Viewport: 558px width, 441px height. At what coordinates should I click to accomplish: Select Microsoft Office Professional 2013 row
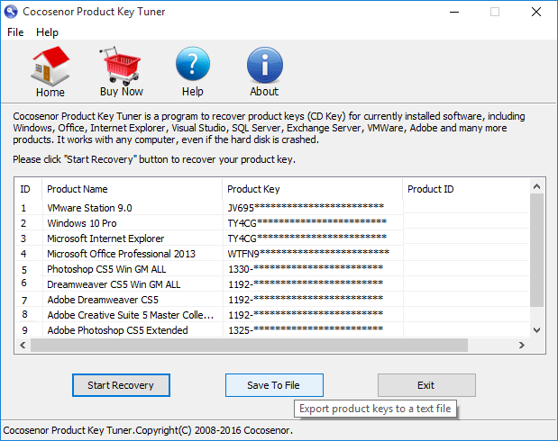272,254
